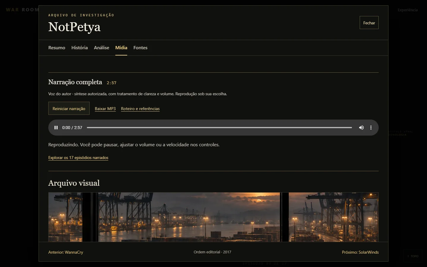
Task: Pause the narration audio player
Action: pos(56,128)
